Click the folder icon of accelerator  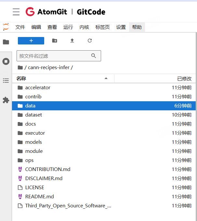20,88
